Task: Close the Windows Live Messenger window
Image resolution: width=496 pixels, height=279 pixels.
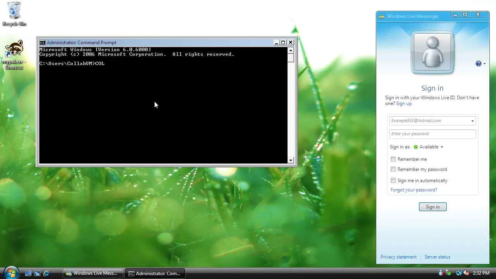Action: pyautogui.click(x=478, y=15)
